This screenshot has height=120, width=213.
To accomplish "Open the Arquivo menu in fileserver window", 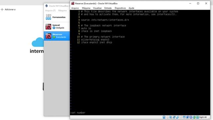I will [x=75, y=8].
